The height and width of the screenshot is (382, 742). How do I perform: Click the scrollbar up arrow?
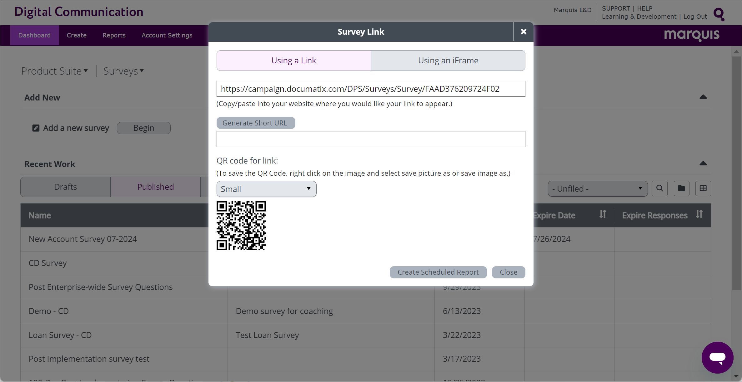tap(736, 51)
